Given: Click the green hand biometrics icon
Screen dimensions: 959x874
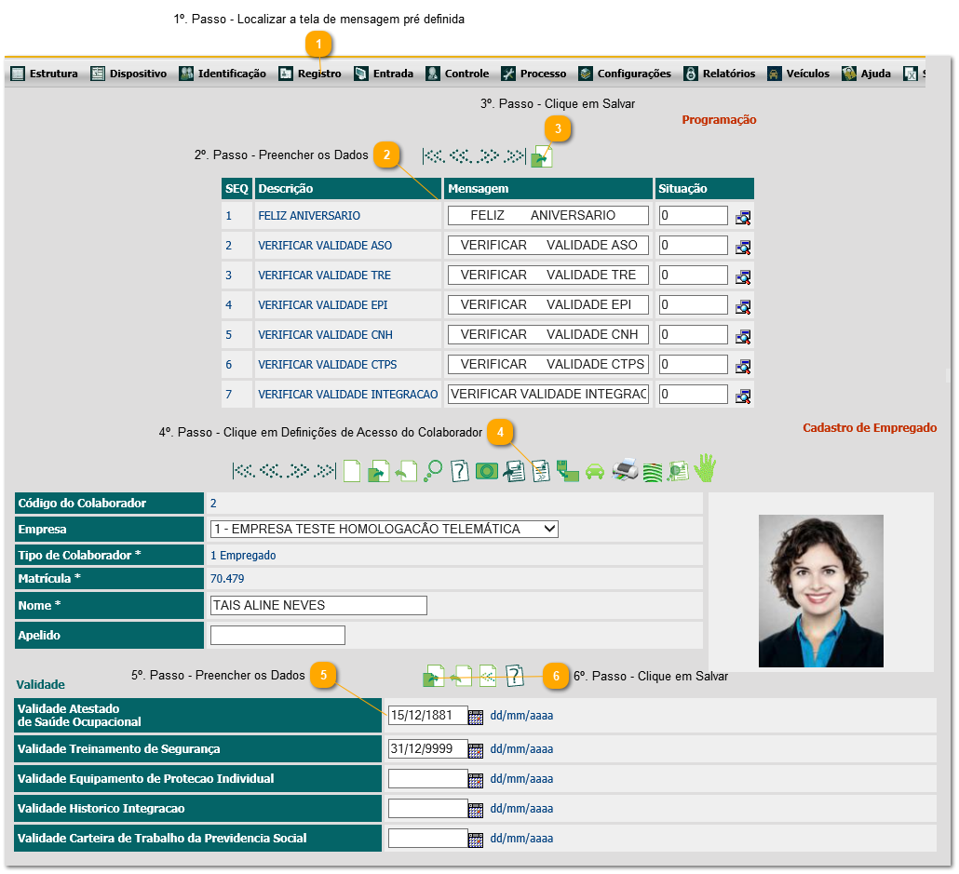Looking at the screenshot, I should point(706,468).
